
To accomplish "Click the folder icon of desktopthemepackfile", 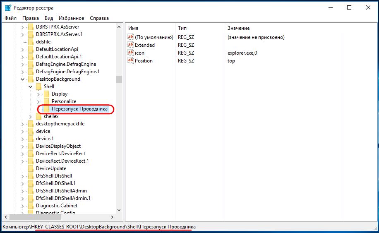I will point(31,124).
